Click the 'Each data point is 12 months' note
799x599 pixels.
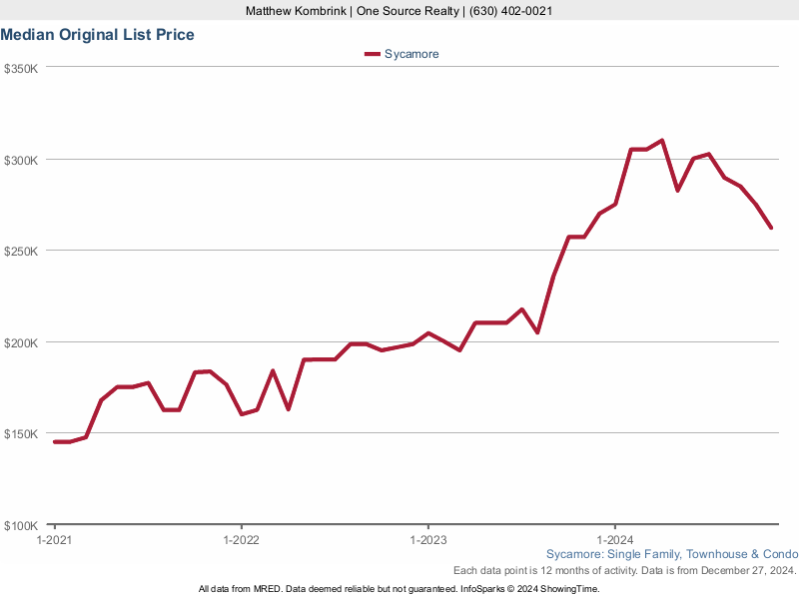tap(624, 571)
